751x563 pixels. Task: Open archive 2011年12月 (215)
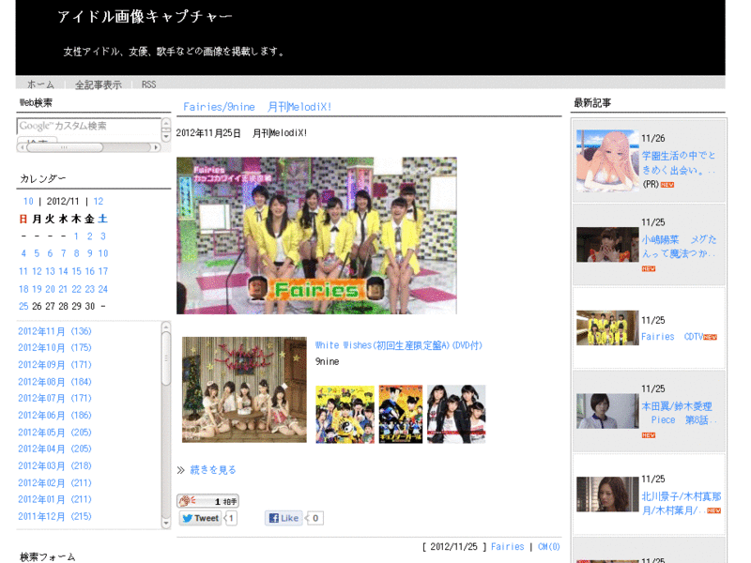click(x=54, y=517)
